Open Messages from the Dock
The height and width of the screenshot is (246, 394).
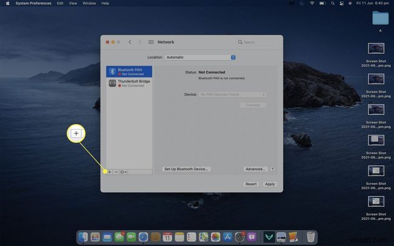(x=119, y=237)
